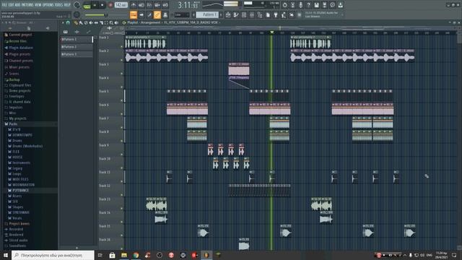Open the snap Line dropdown
The height and width of the screenshot is (260, 462).
click(x=182, y=14)
